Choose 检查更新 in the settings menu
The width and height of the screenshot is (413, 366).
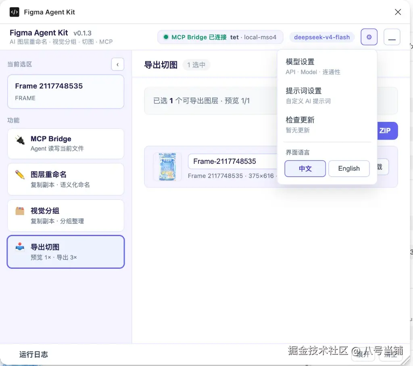pos(327,125)
